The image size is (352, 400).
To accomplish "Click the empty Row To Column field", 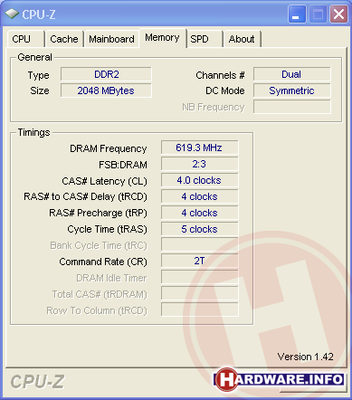I will click(199, 310).
